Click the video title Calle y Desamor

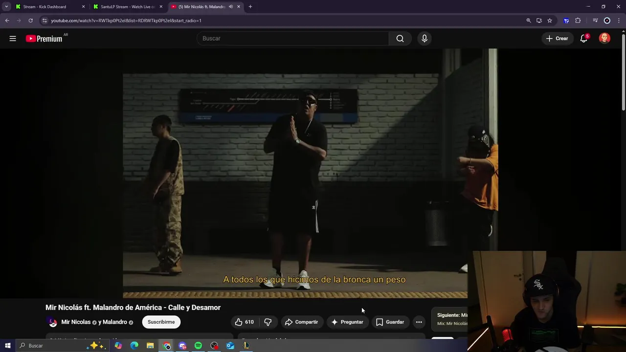click(x=133, y=308)
